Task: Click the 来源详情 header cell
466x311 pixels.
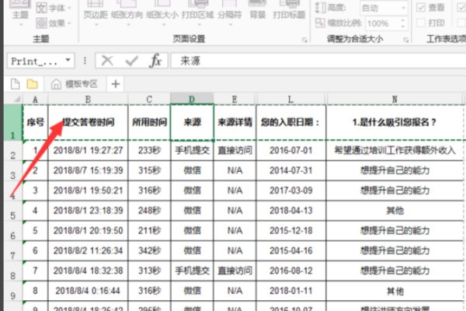Action: (x=235, y=122)
